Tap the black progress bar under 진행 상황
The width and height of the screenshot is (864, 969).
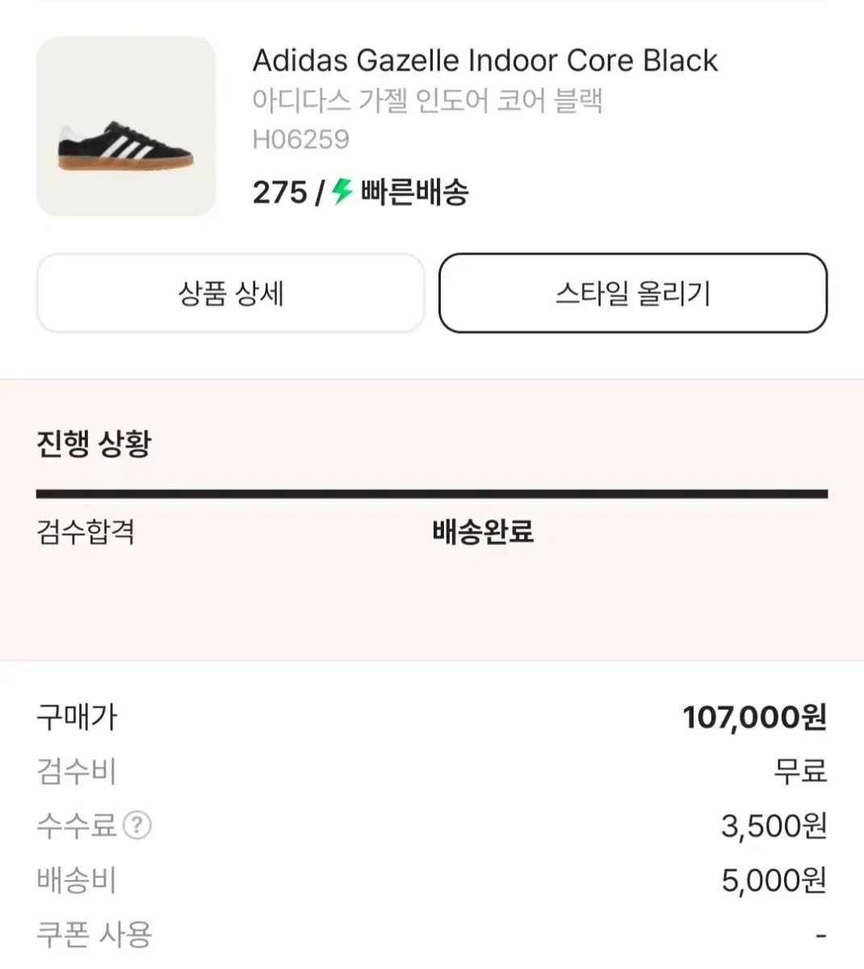pyautogui.click(x=432, y=493)
